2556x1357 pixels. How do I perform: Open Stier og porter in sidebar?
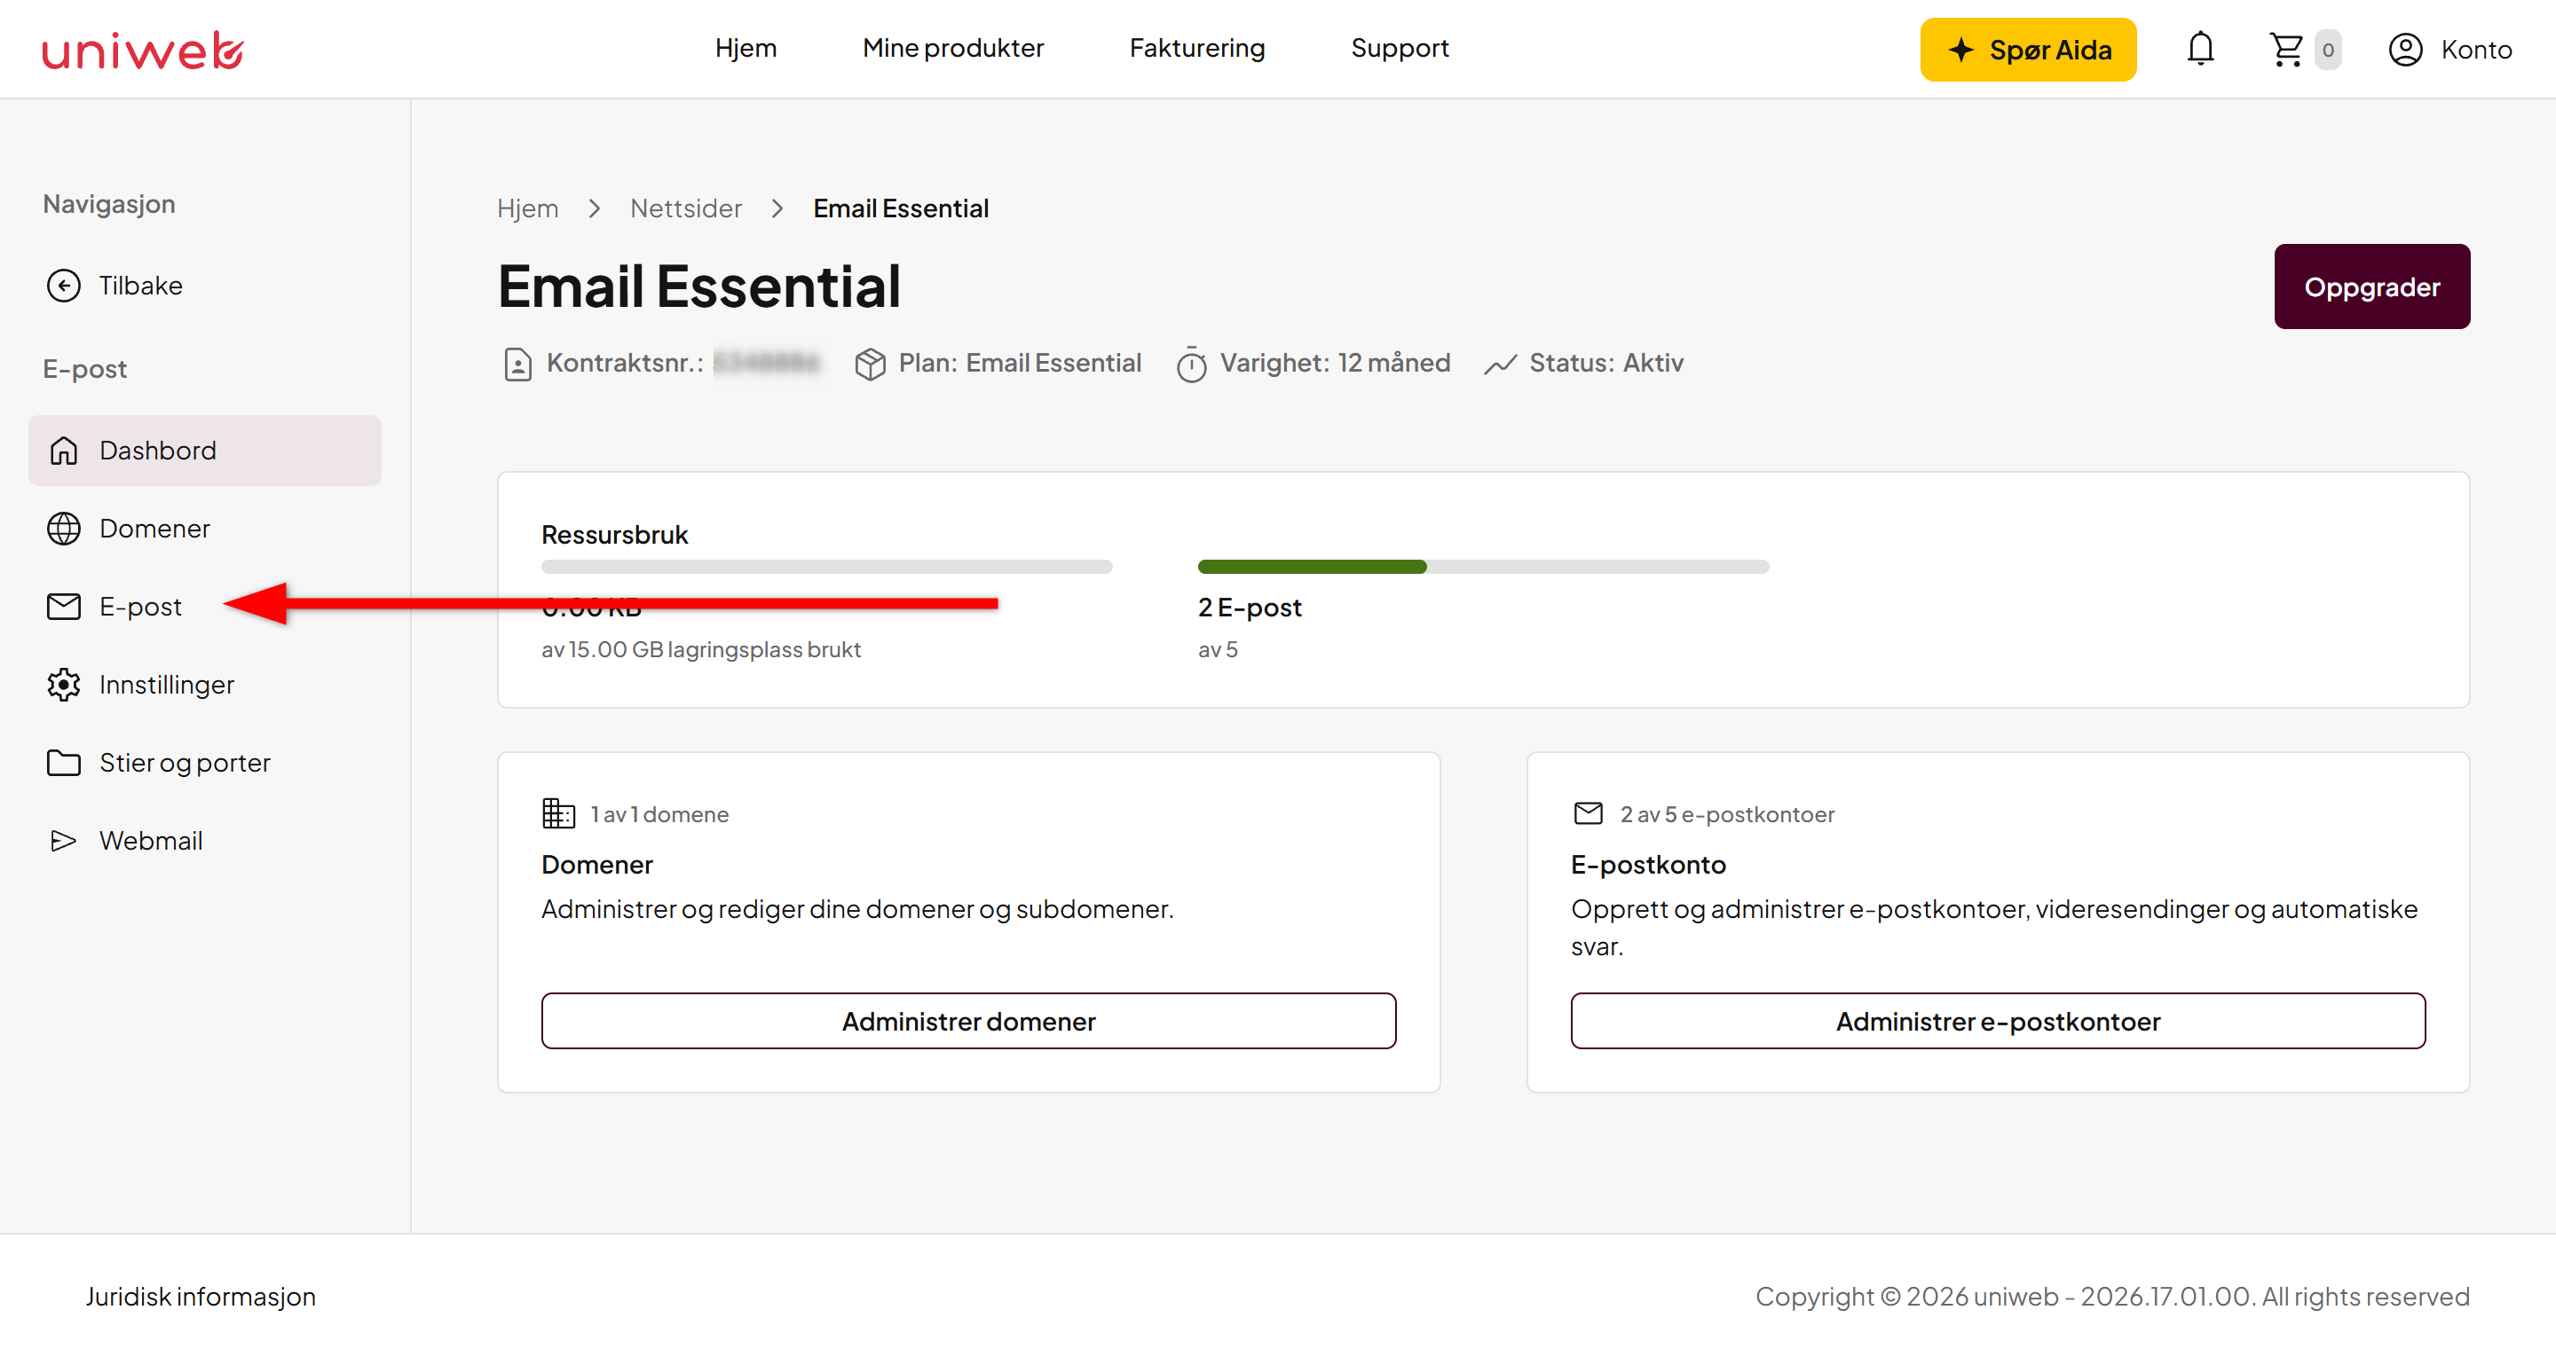click(x=204, y=763)
